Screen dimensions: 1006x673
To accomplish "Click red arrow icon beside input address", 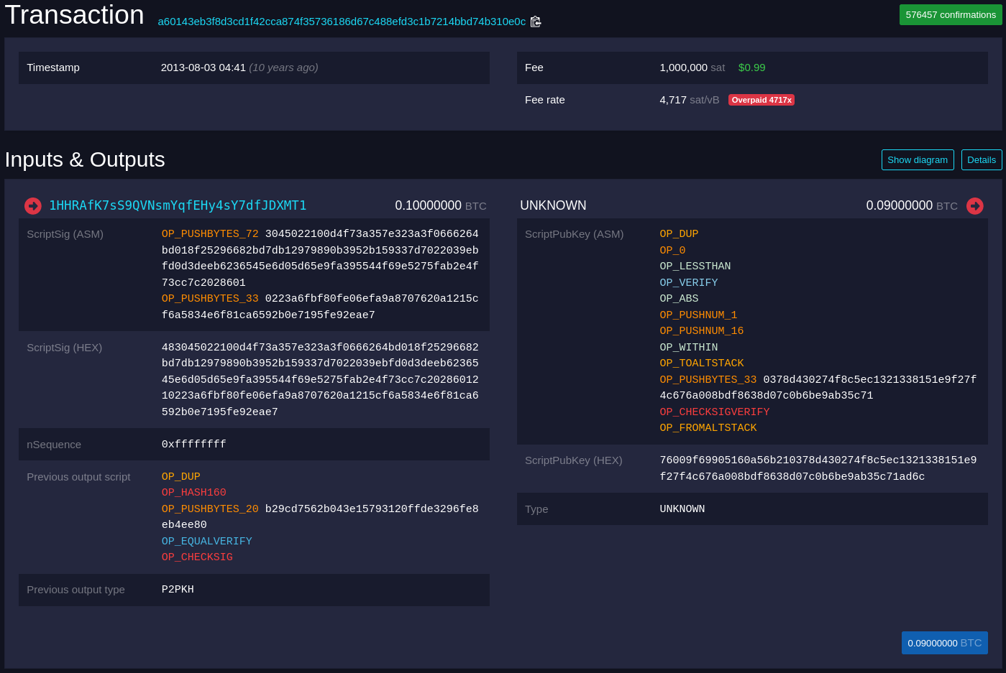I will [x=33, y=206].
